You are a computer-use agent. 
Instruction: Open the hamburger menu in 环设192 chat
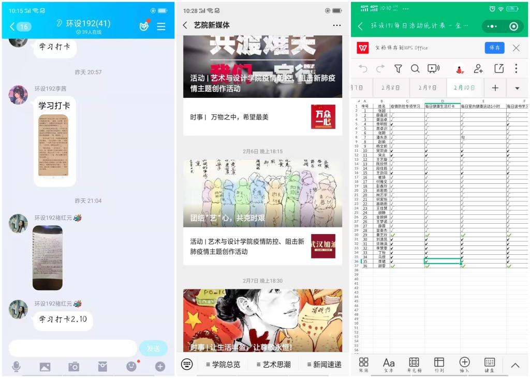click(x=161, y=26)
